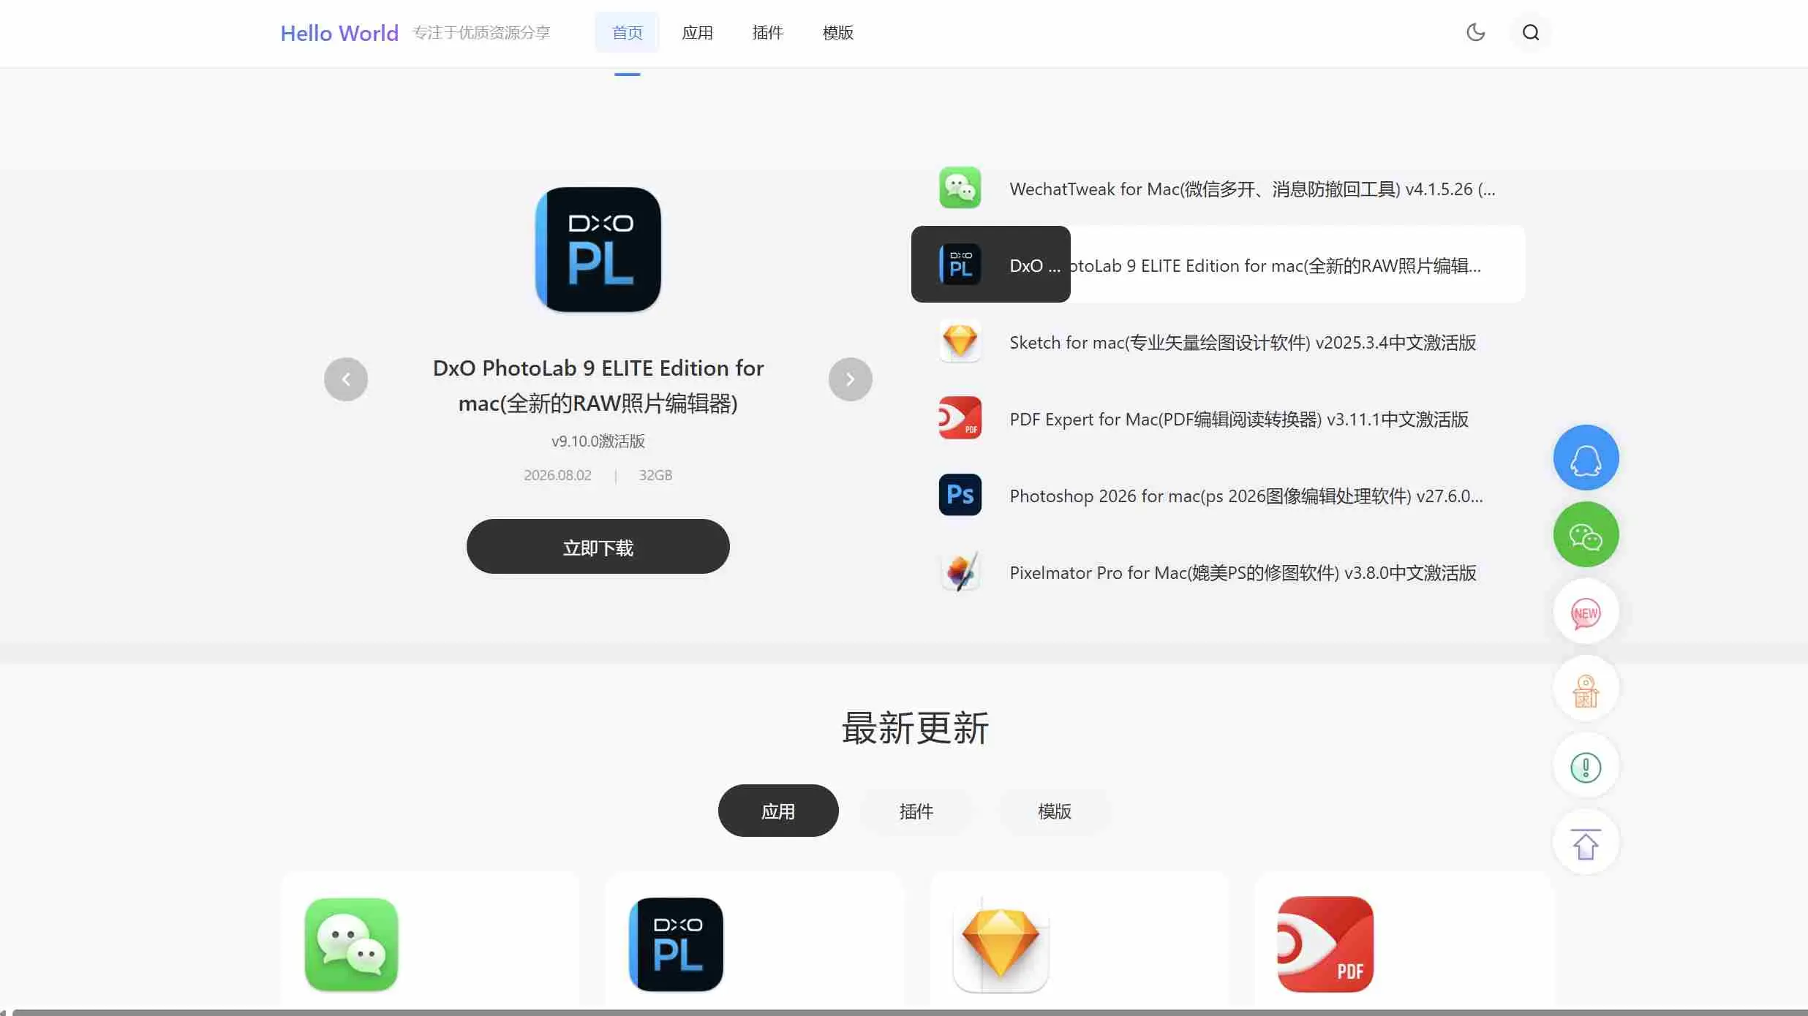
Task: Open search with the magnifier icon
Action: (1531, 32)
